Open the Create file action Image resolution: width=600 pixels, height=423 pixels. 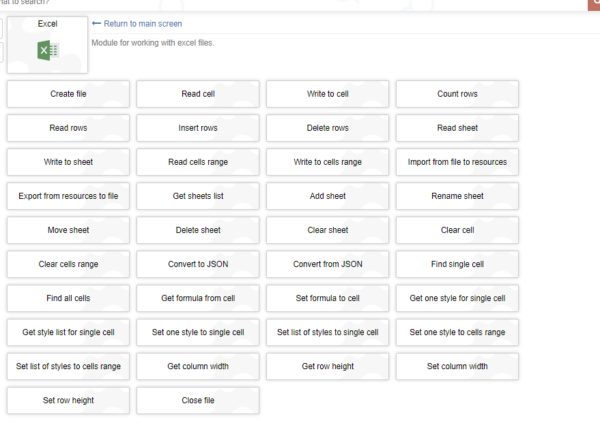tap(68, 94)
